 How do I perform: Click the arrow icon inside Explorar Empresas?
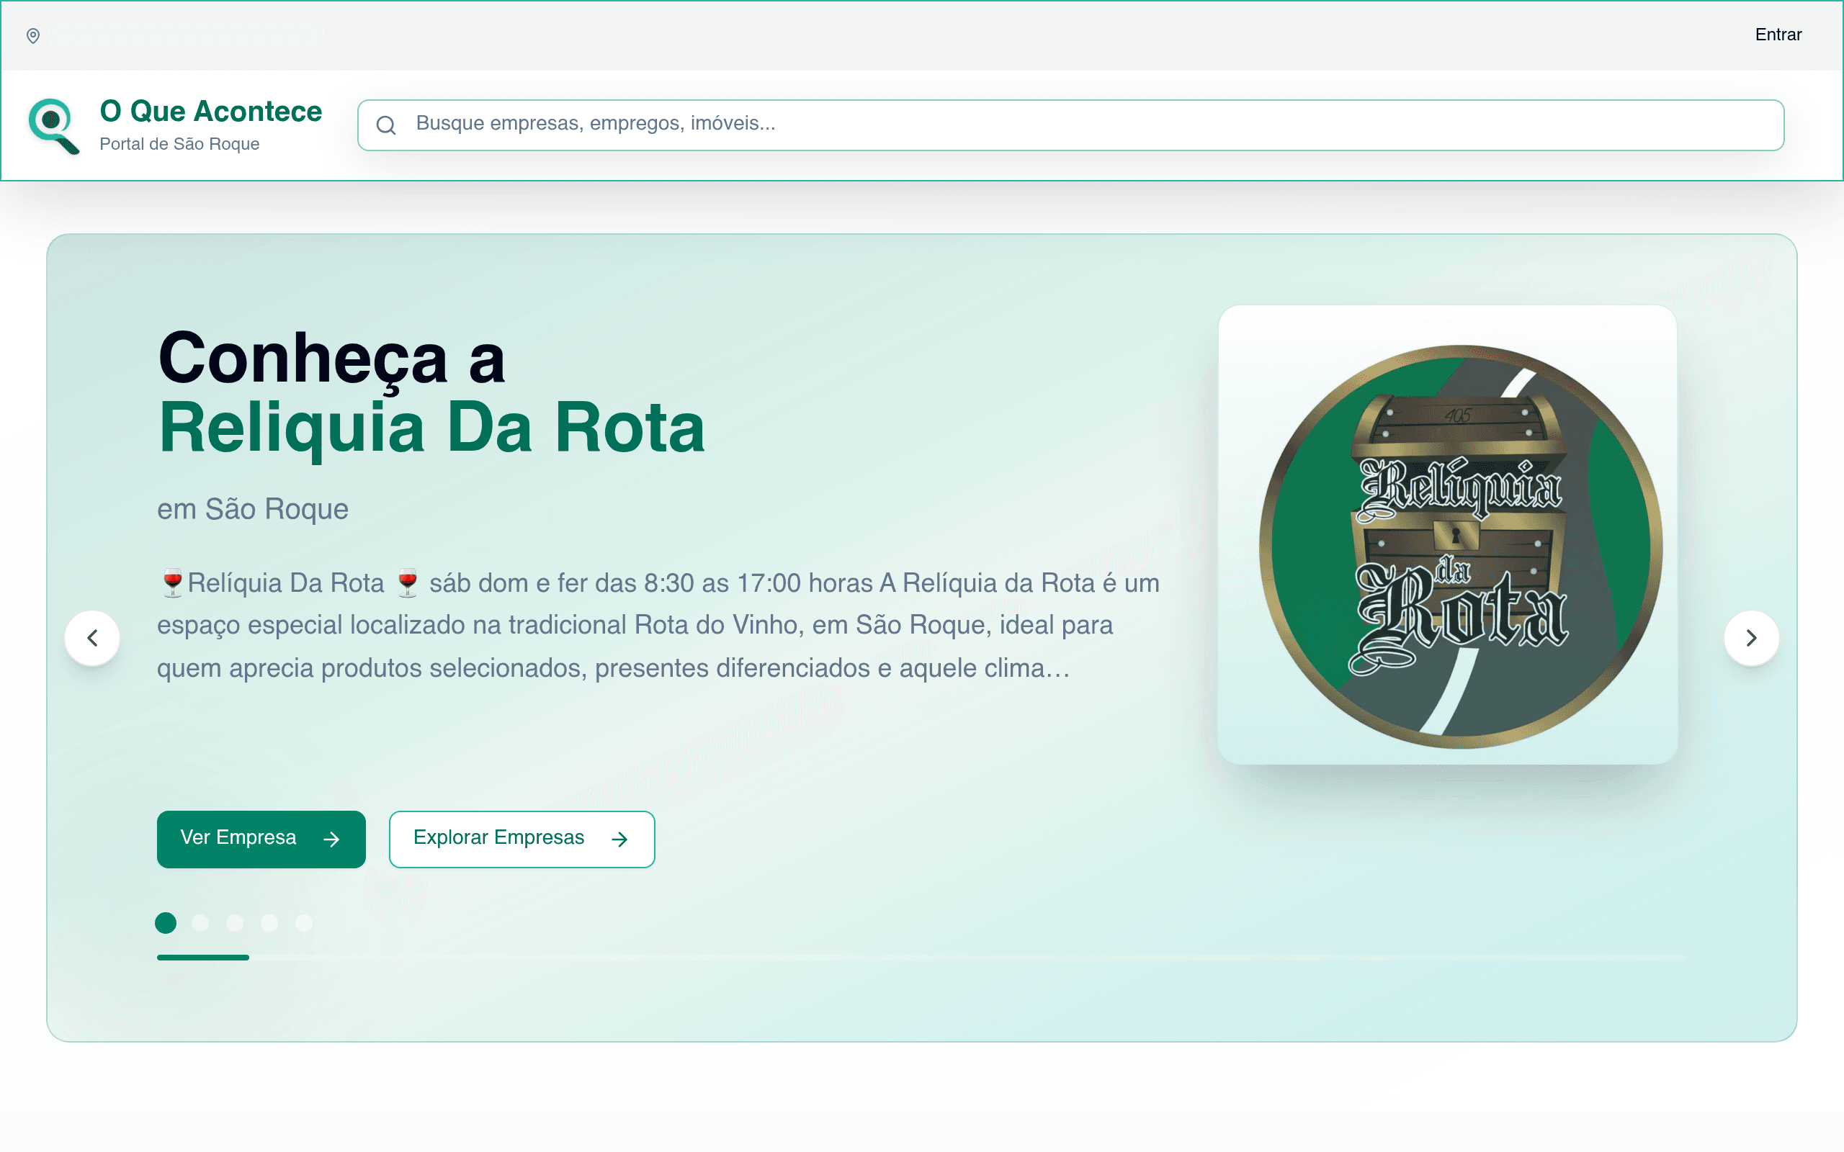click(620, 839)
